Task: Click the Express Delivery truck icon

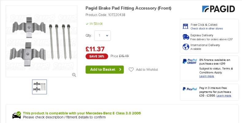Action: 186,37
